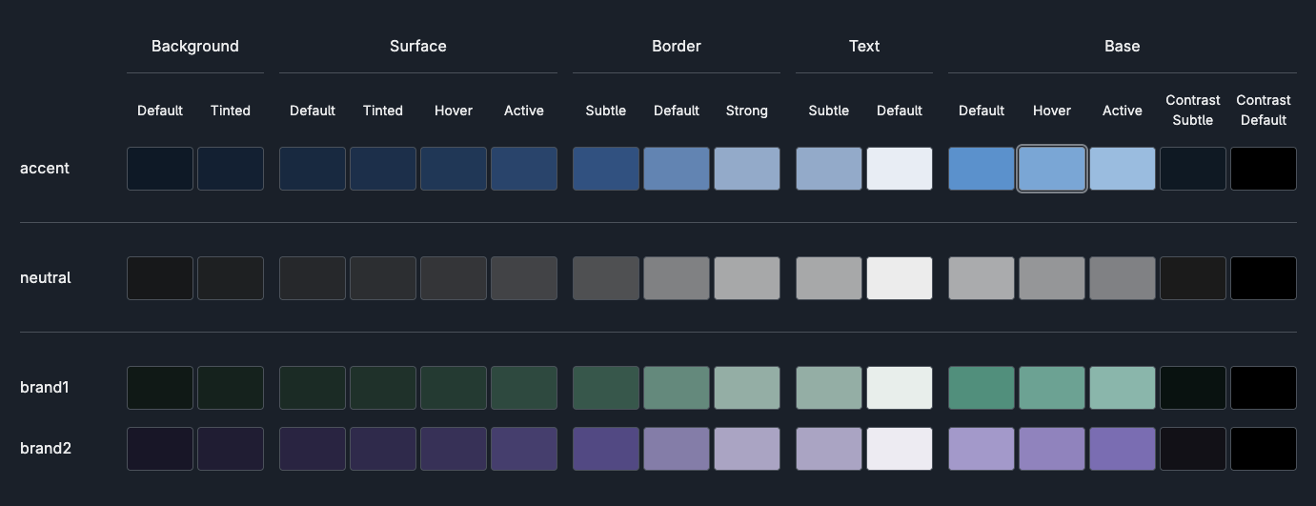Pick neutral Background Tinted swatch
The image size is (1316, 506).
[231, 278]
